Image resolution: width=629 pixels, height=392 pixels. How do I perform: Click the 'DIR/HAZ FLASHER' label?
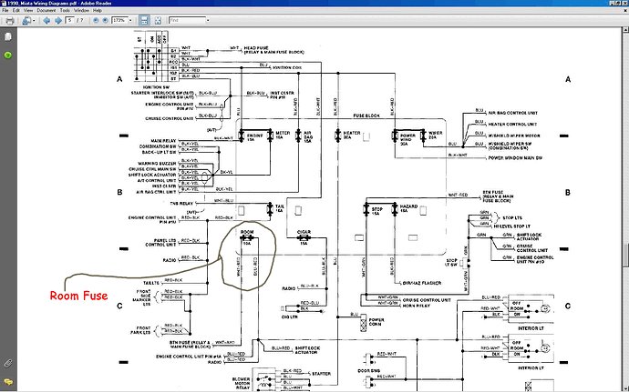coord(421,283)
